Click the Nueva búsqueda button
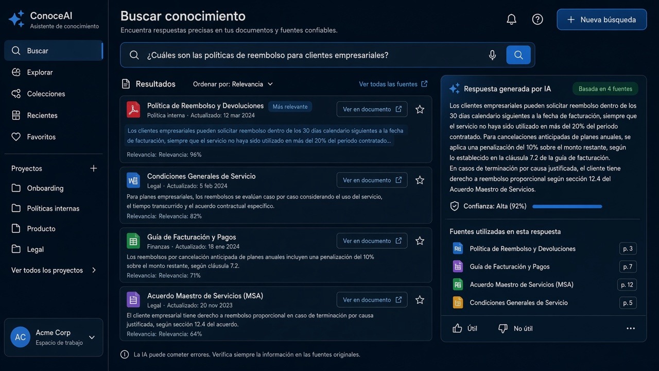The image size is (659, 371). click(602, 20)
